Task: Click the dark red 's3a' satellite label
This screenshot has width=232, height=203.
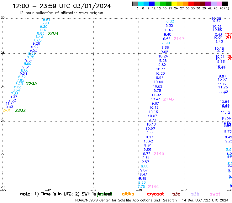Action: coord(176,194)
